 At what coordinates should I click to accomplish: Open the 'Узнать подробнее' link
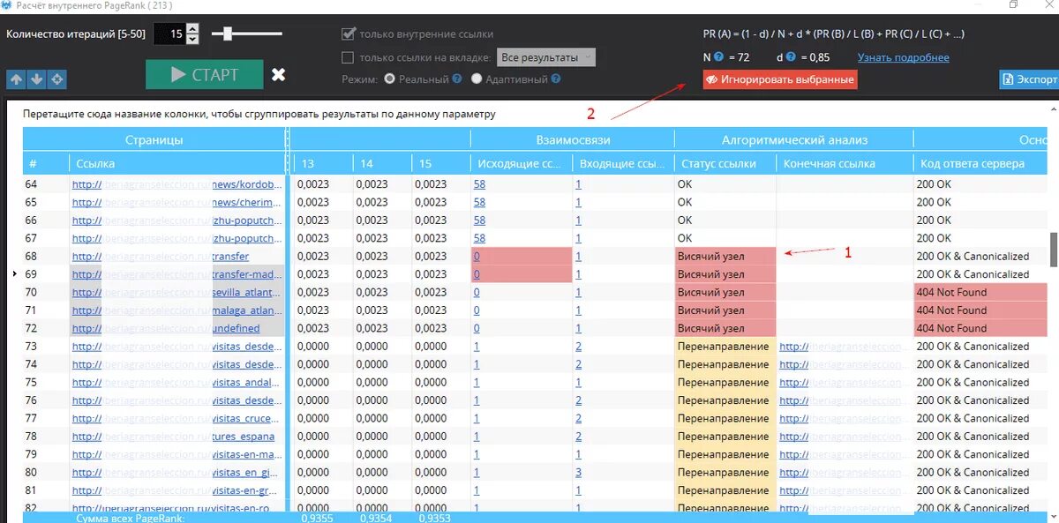904,57
